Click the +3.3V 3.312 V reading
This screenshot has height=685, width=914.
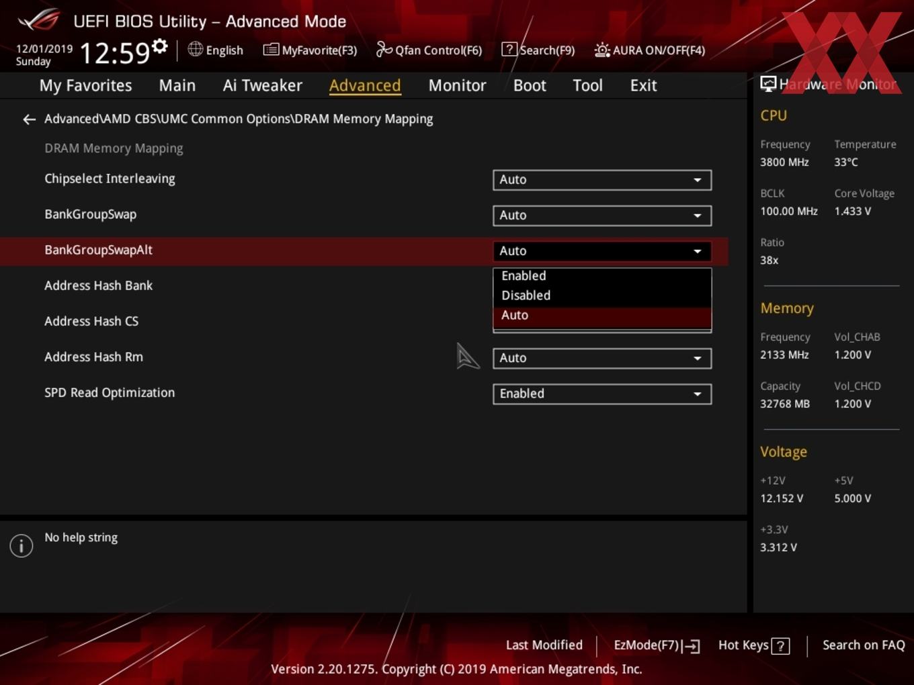pyautogui.click(x=778, y=548)
